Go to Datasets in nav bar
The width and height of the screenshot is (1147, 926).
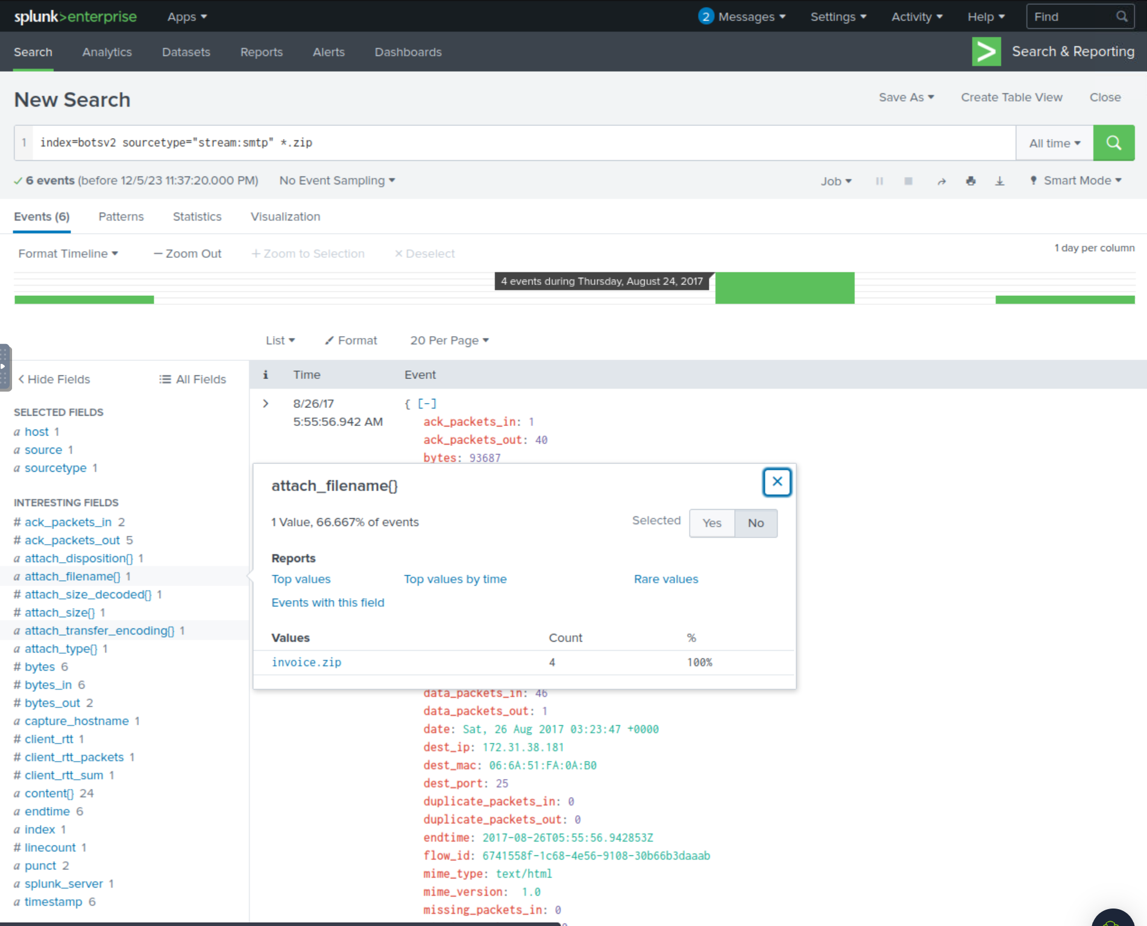coord(186,52)
